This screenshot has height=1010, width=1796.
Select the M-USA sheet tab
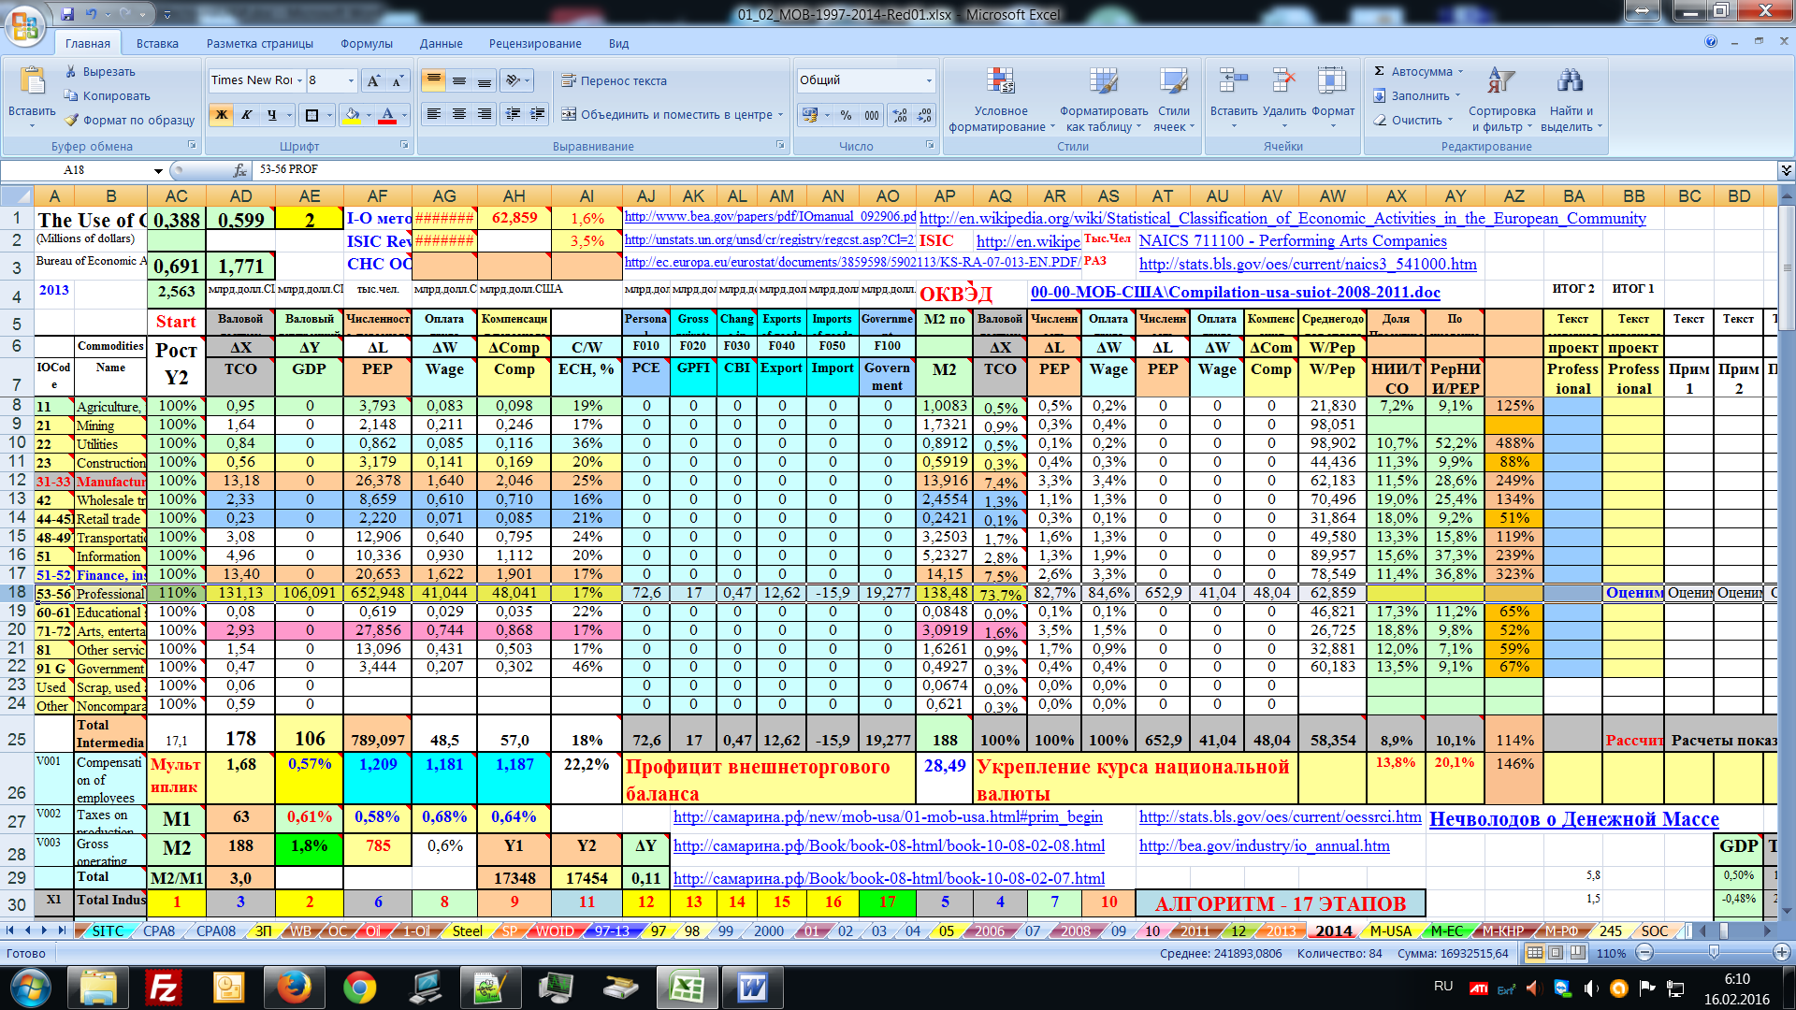[x=1390, y=931]
